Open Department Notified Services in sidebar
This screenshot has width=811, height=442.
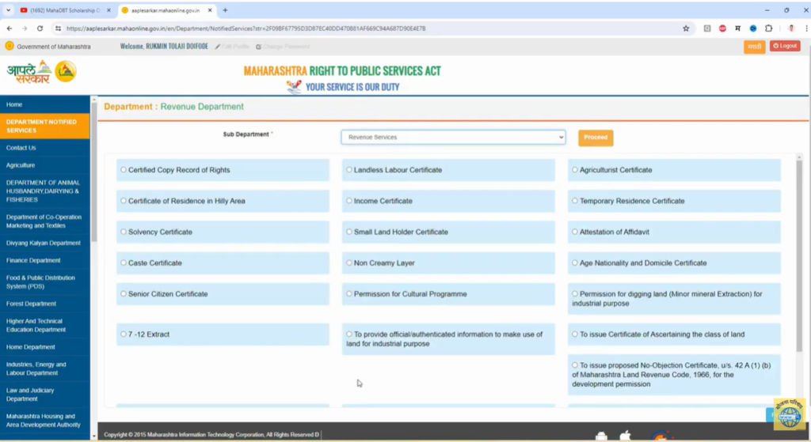point(45,127)
